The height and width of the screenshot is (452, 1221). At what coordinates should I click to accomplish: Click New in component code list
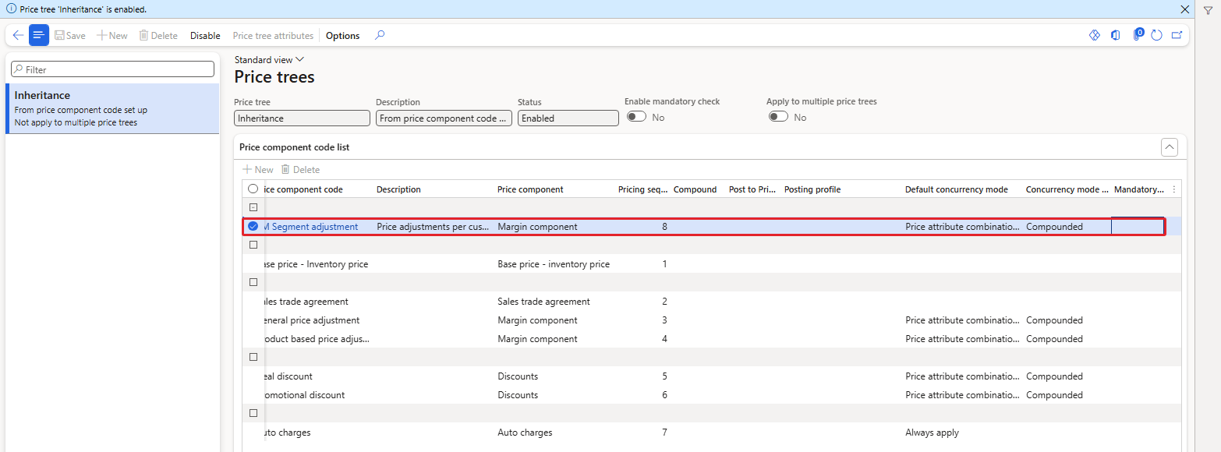coord(258,170)
